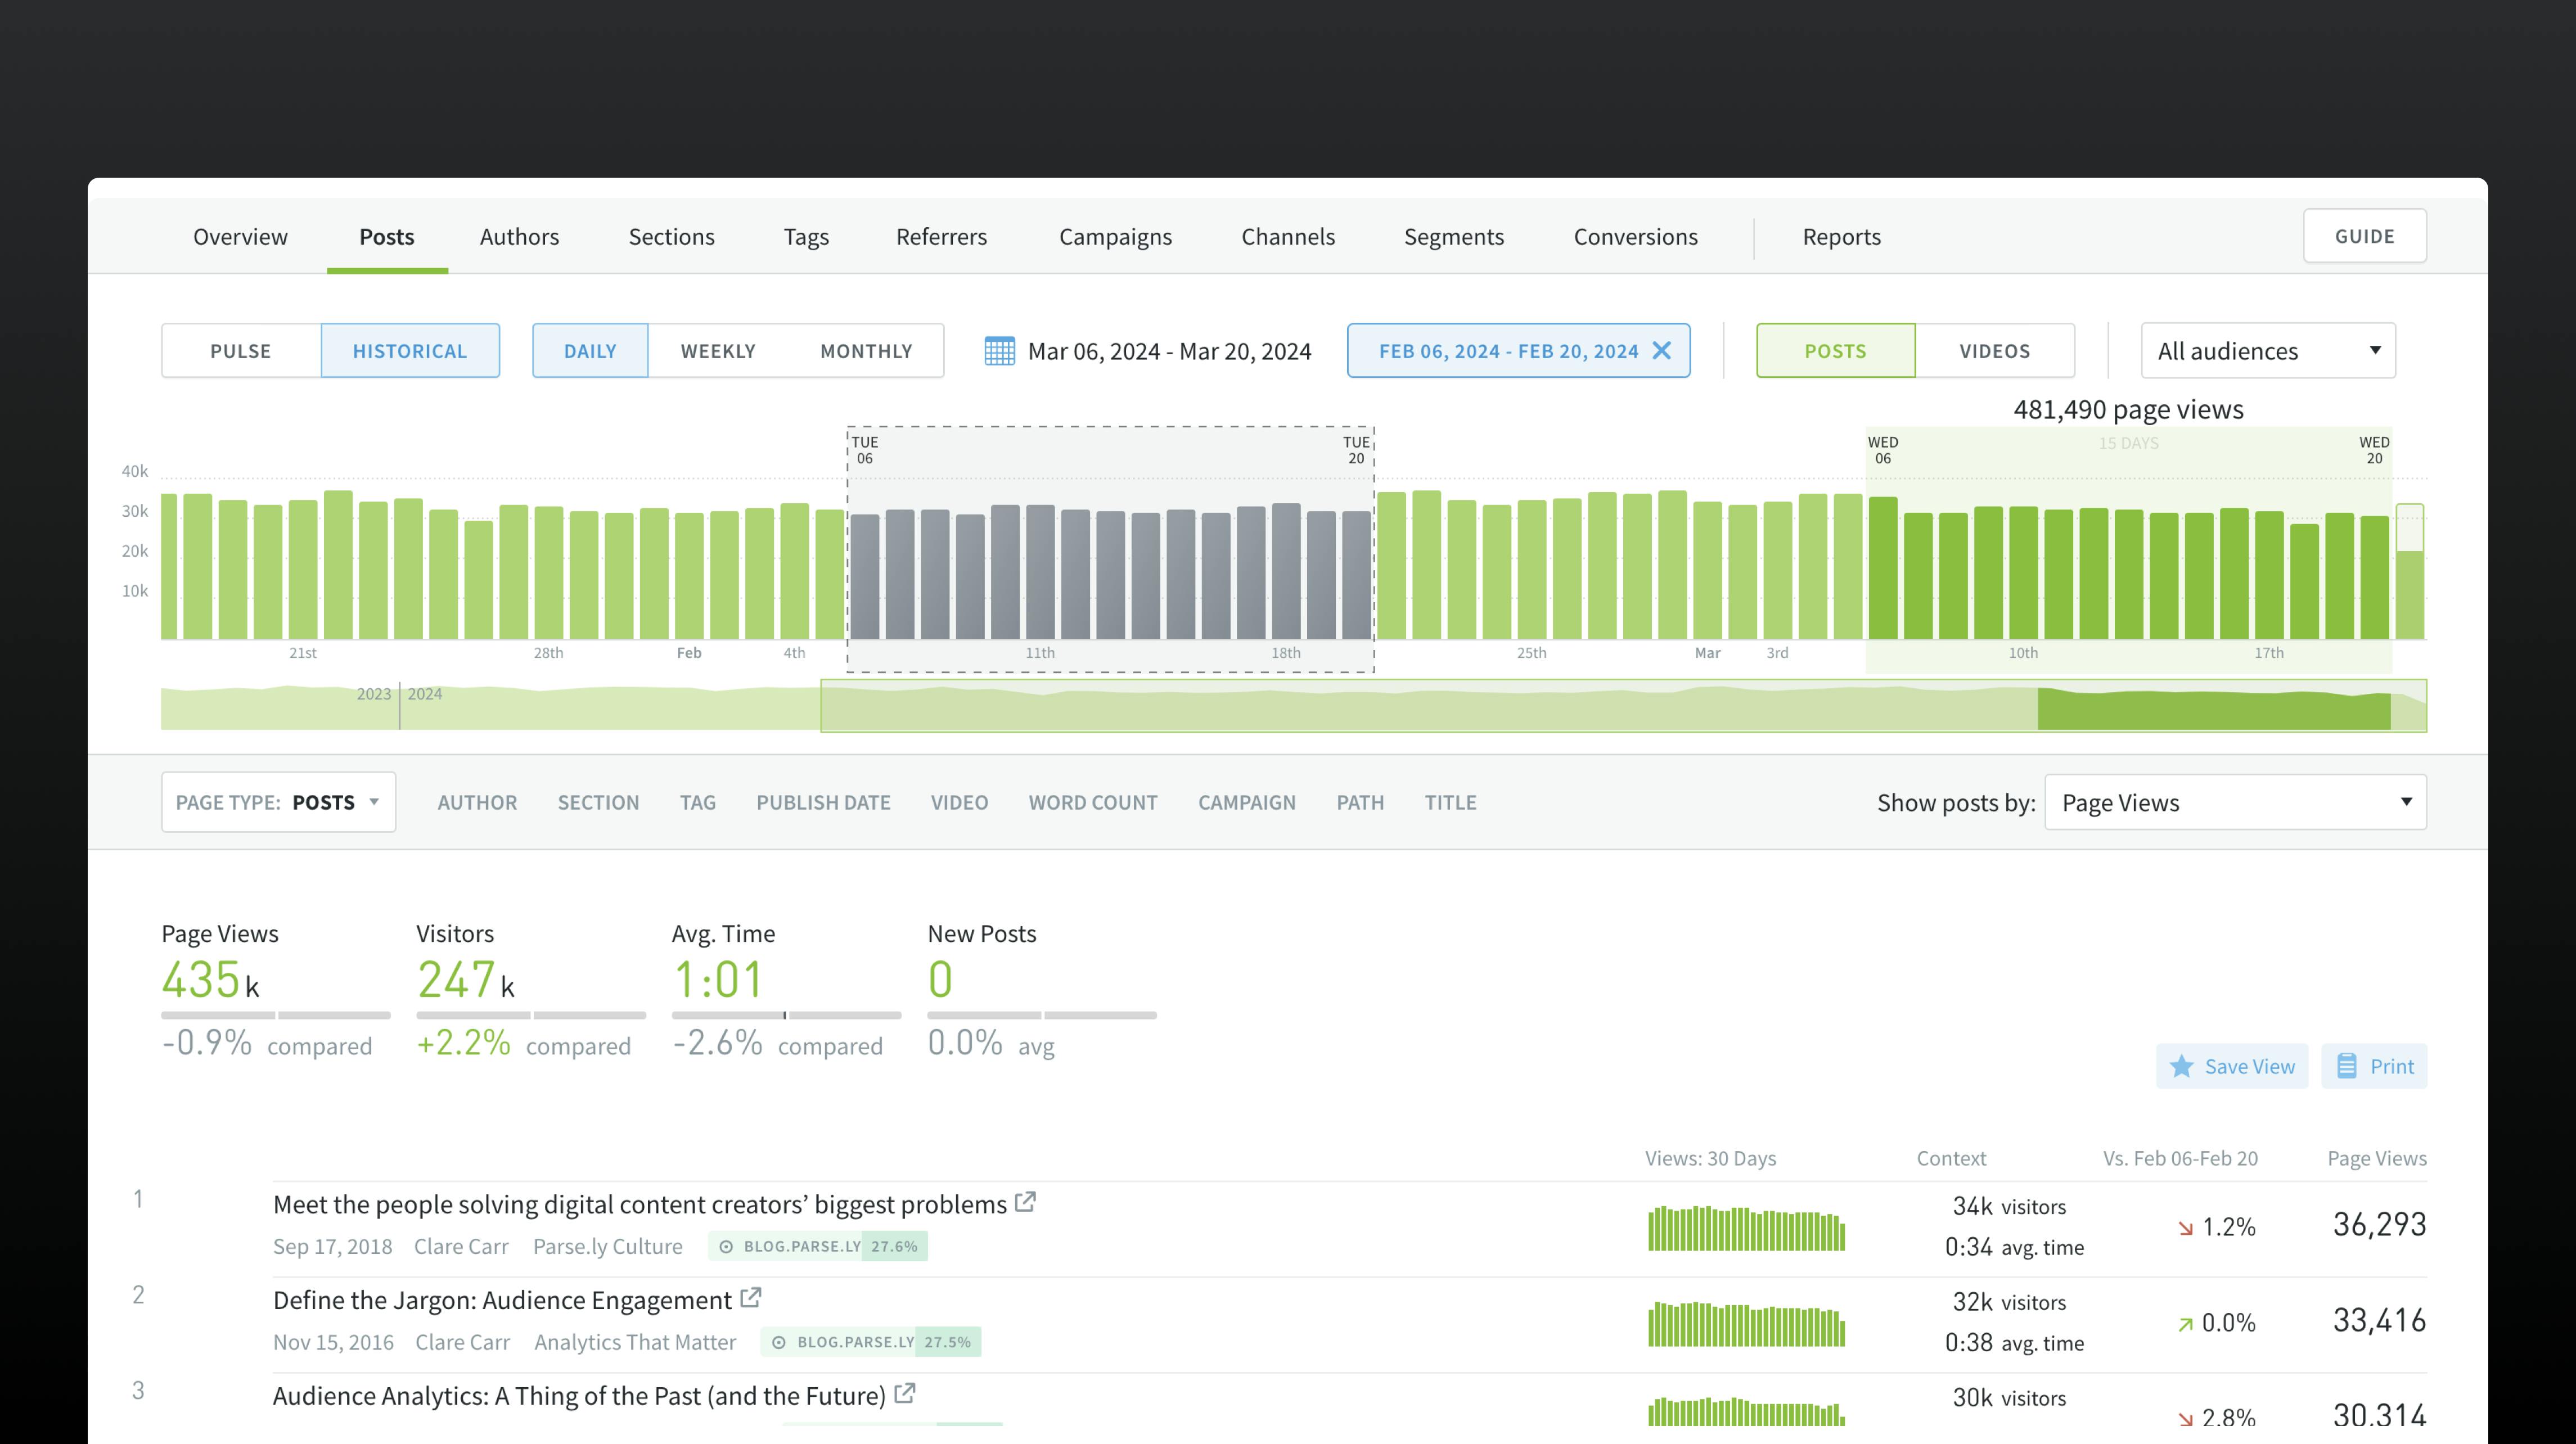Open the Path filter
Screen dimensions: 2576x1444
click(x=1360, y=802)
